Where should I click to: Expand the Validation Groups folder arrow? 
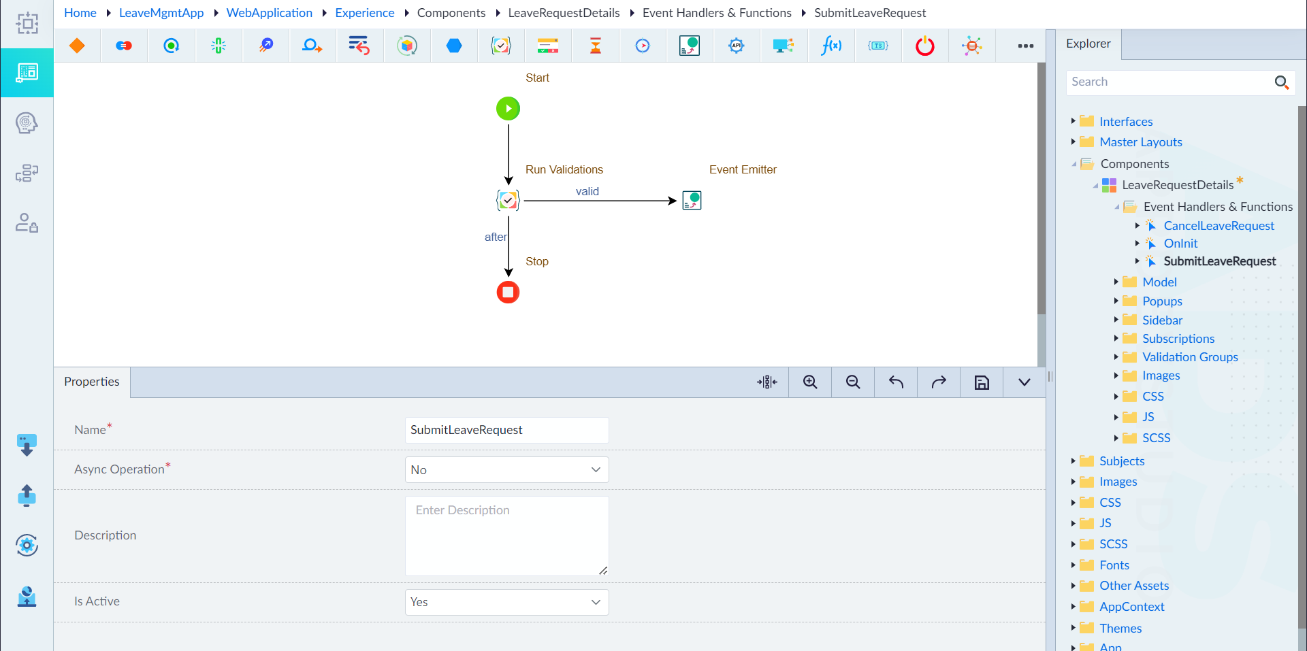tap(1116, 356)
